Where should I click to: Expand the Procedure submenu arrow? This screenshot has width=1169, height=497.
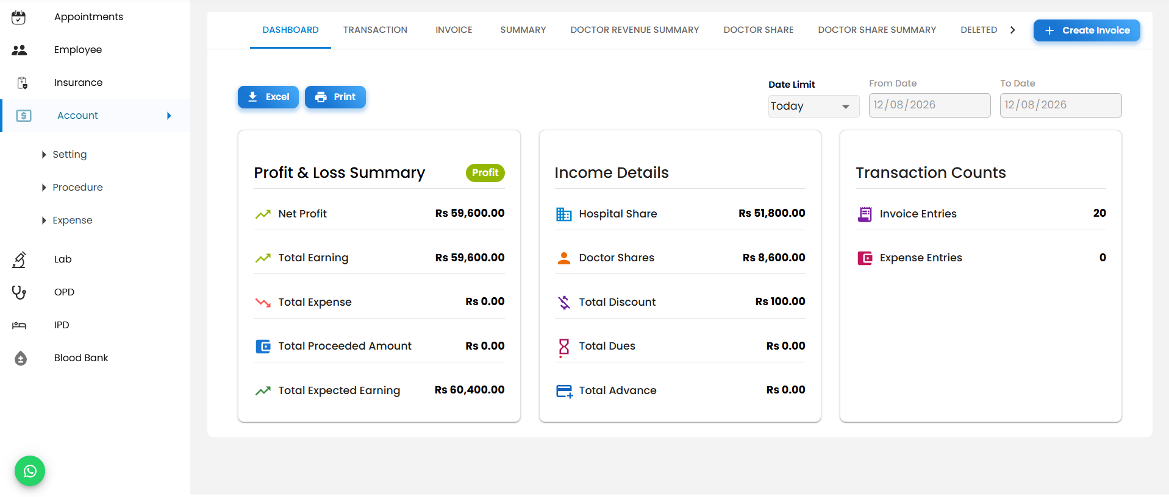click(x=44, y=188)
